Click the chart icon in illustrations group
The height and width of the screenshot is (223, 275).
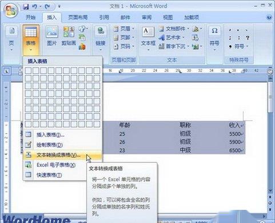tap(82, 46)
